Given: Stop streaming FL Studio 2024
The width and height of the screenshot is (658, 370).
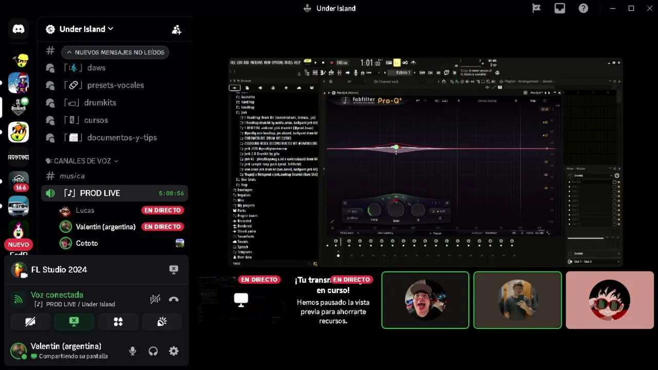Looking at the screenshot, I should click(174, 269).
